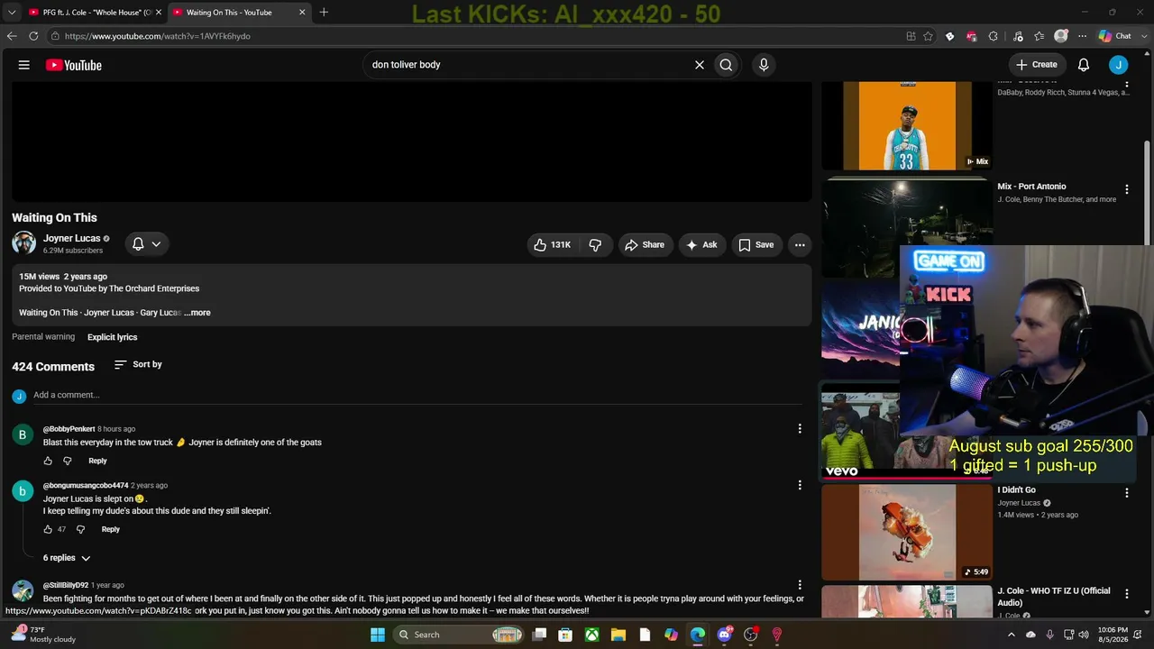Open Discord from the taskbar
The height and width of the screenshot is (649, 1154).
[x=724, y=635]
